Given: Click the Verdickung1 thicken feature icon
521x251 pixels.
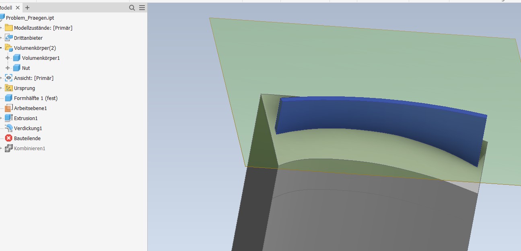Looking at the screenshot, I should click(x=9, y=128).
